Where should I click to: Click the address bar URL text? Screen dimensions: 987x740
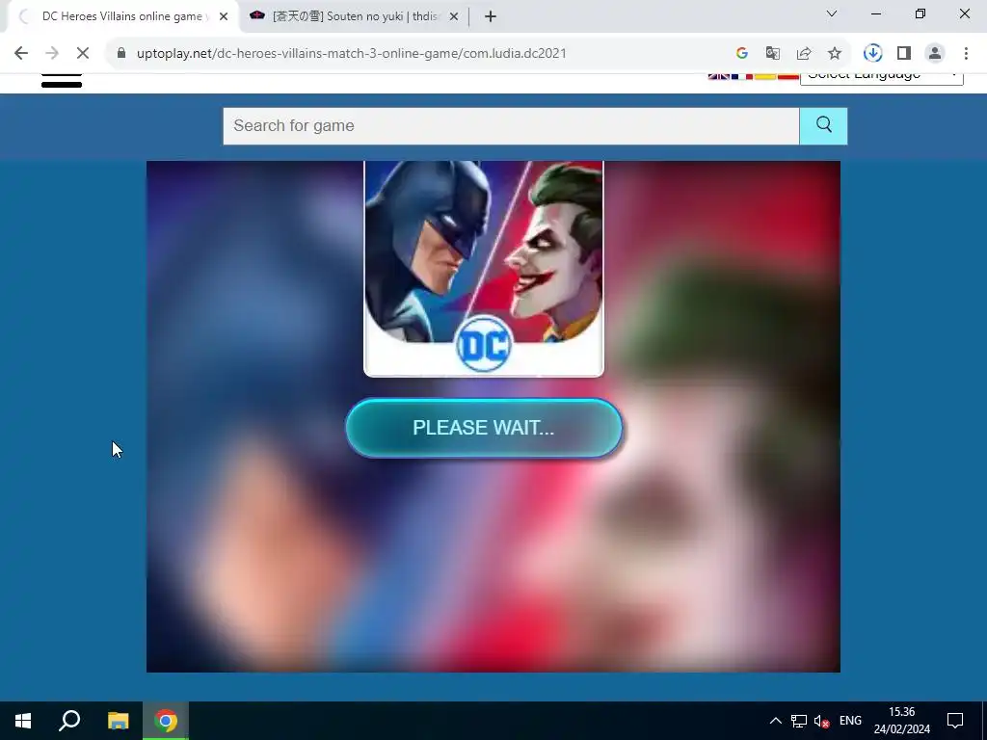351,54
